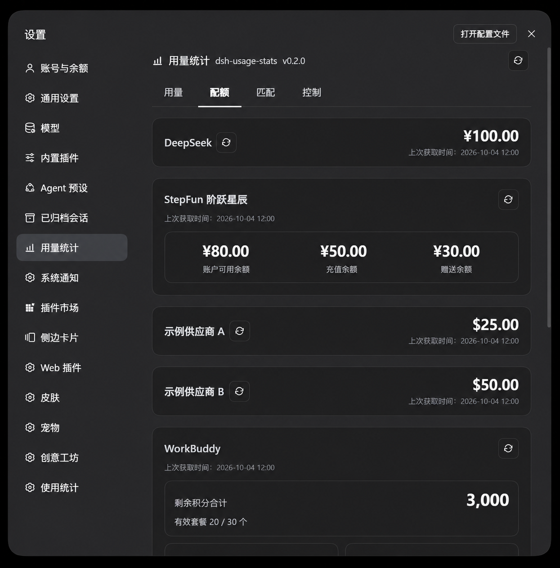Open 通用设置 in the sidebar
The width and height of the screenshot is (560, 568).
point(72,98)
